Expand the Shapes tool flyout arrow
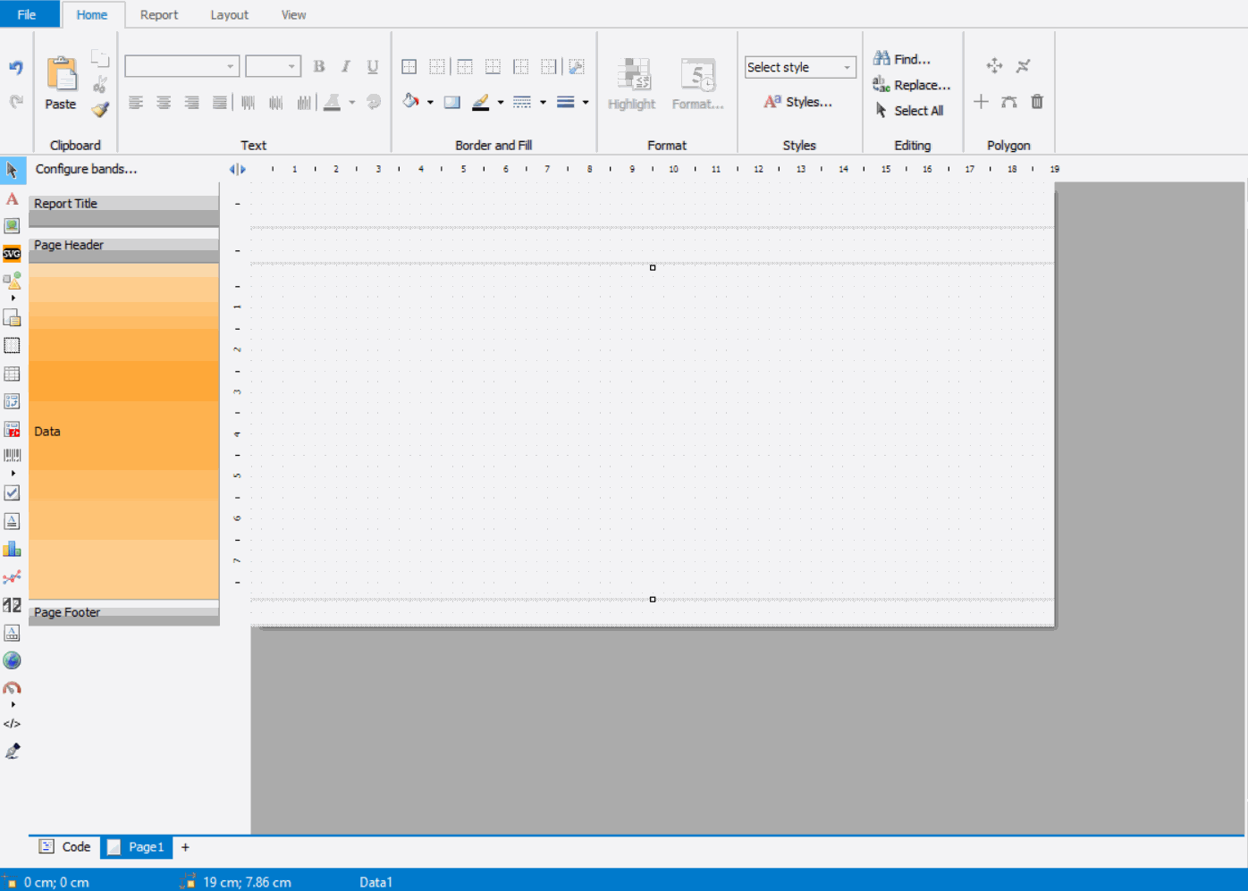This screenshot has width=1248, height=891. point(13,298)
